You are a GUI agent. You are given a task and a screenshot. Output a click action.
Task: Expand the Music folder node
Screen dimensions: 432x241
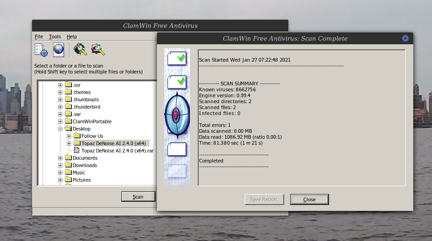(x=60, y=173)
